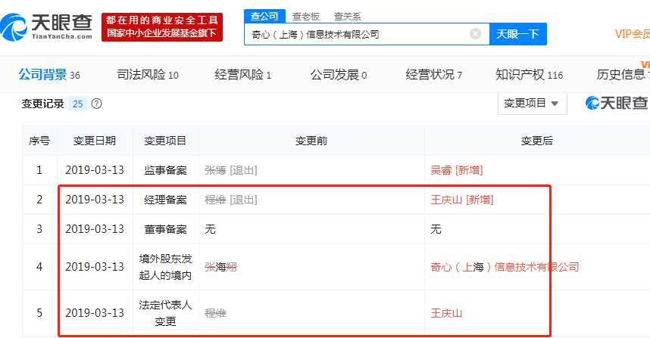Click the date cell in row 1
Screen dimensions: 650x338
(x=95, y=170)
